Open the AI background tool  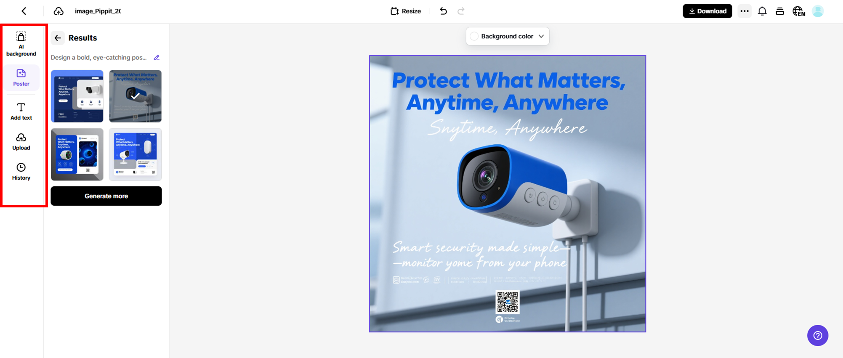tap(21, 44)
